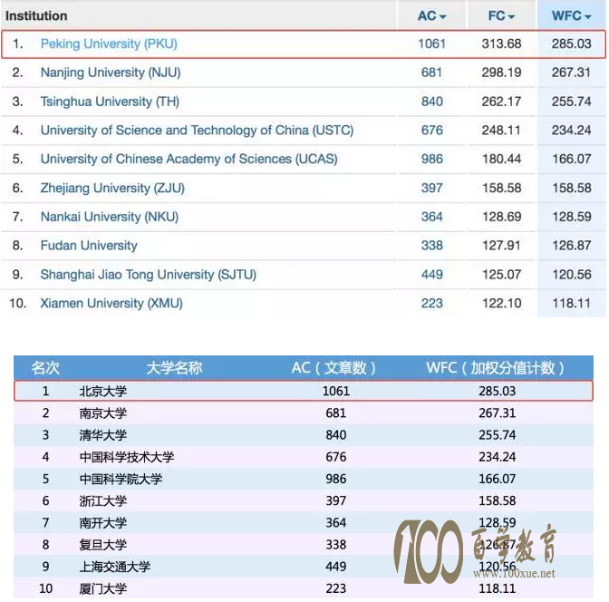Select weighted score 158.58 in 浙江大学 row
This screenshot has width=609, height=602.
click(498, 500)
